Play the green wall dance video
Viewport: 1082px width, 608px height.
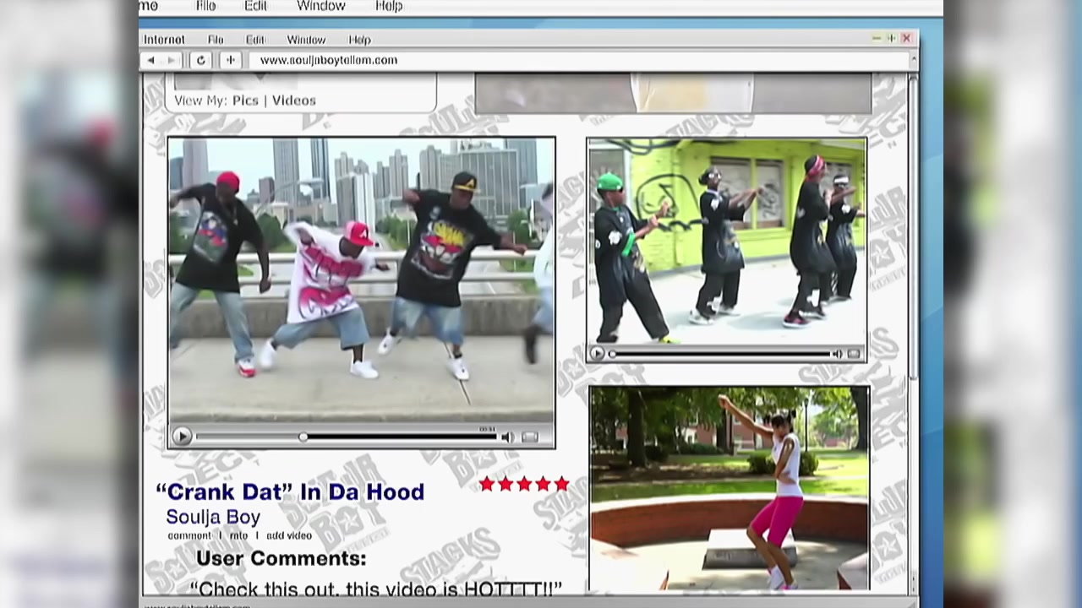point(597,354)
